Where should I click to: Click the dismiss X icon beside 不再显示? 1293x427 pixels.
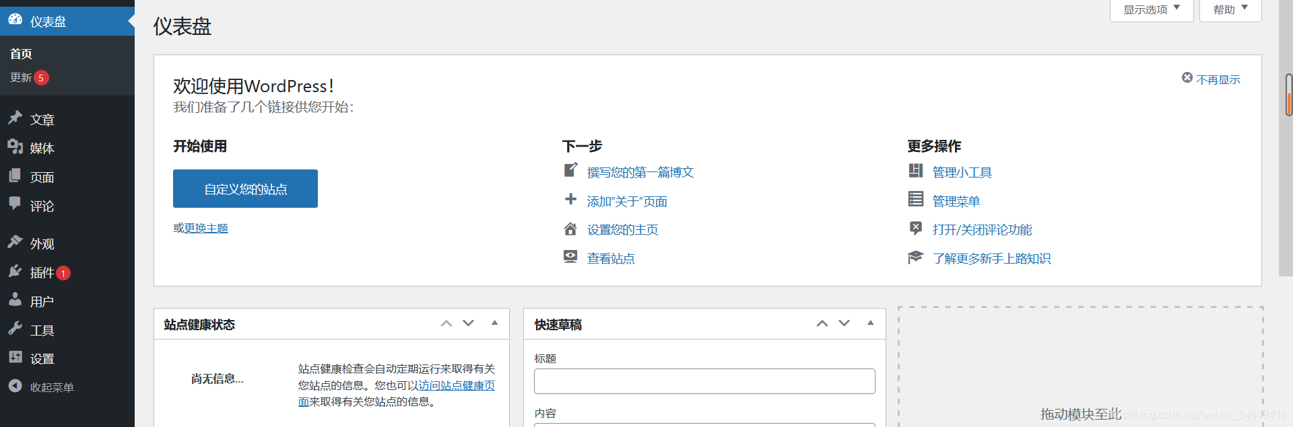[1187, 78]
